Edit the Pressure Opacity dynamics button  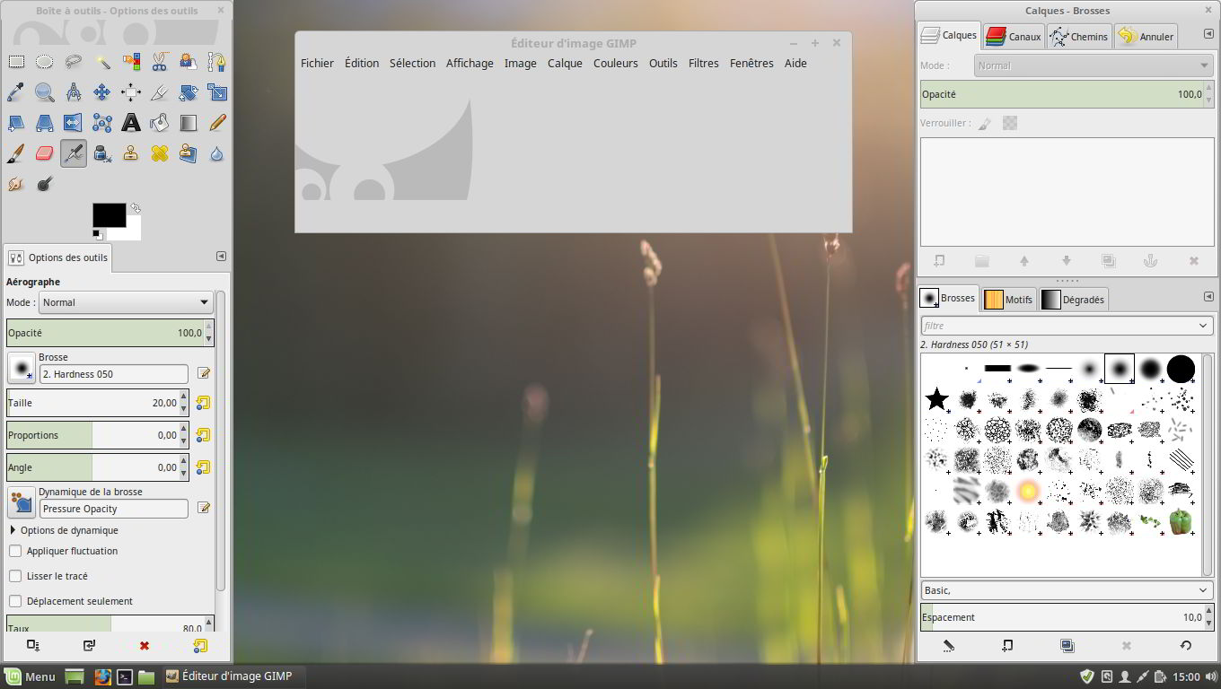pyautogui.click(x=204, y=508)
